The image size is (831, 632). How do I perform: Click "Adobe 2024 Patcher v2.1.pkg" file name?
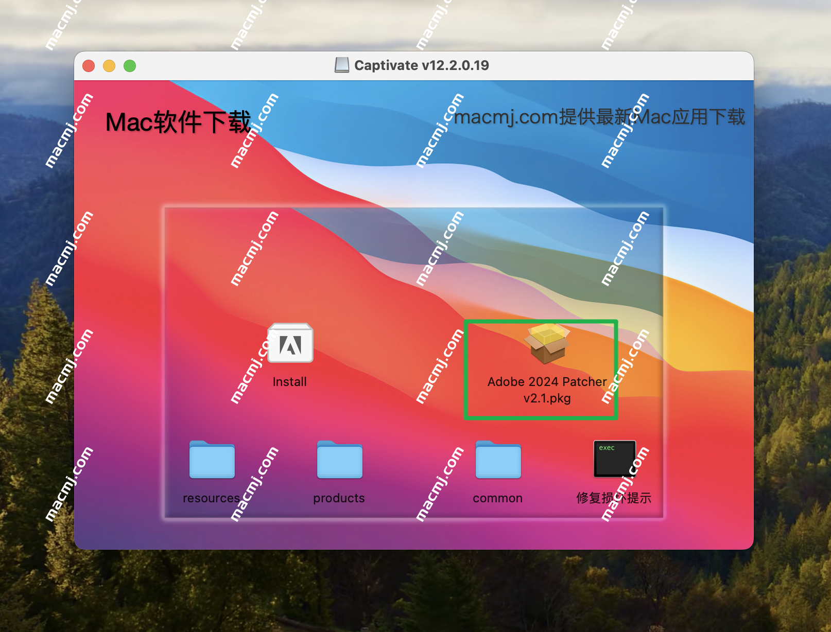coord(547,390)
